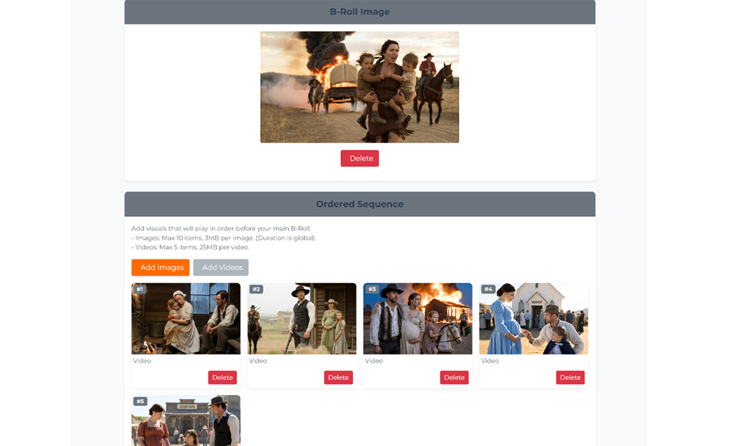
Task: Click the Add Videos button
Action: pyautogui.click(x=221, y=268)
